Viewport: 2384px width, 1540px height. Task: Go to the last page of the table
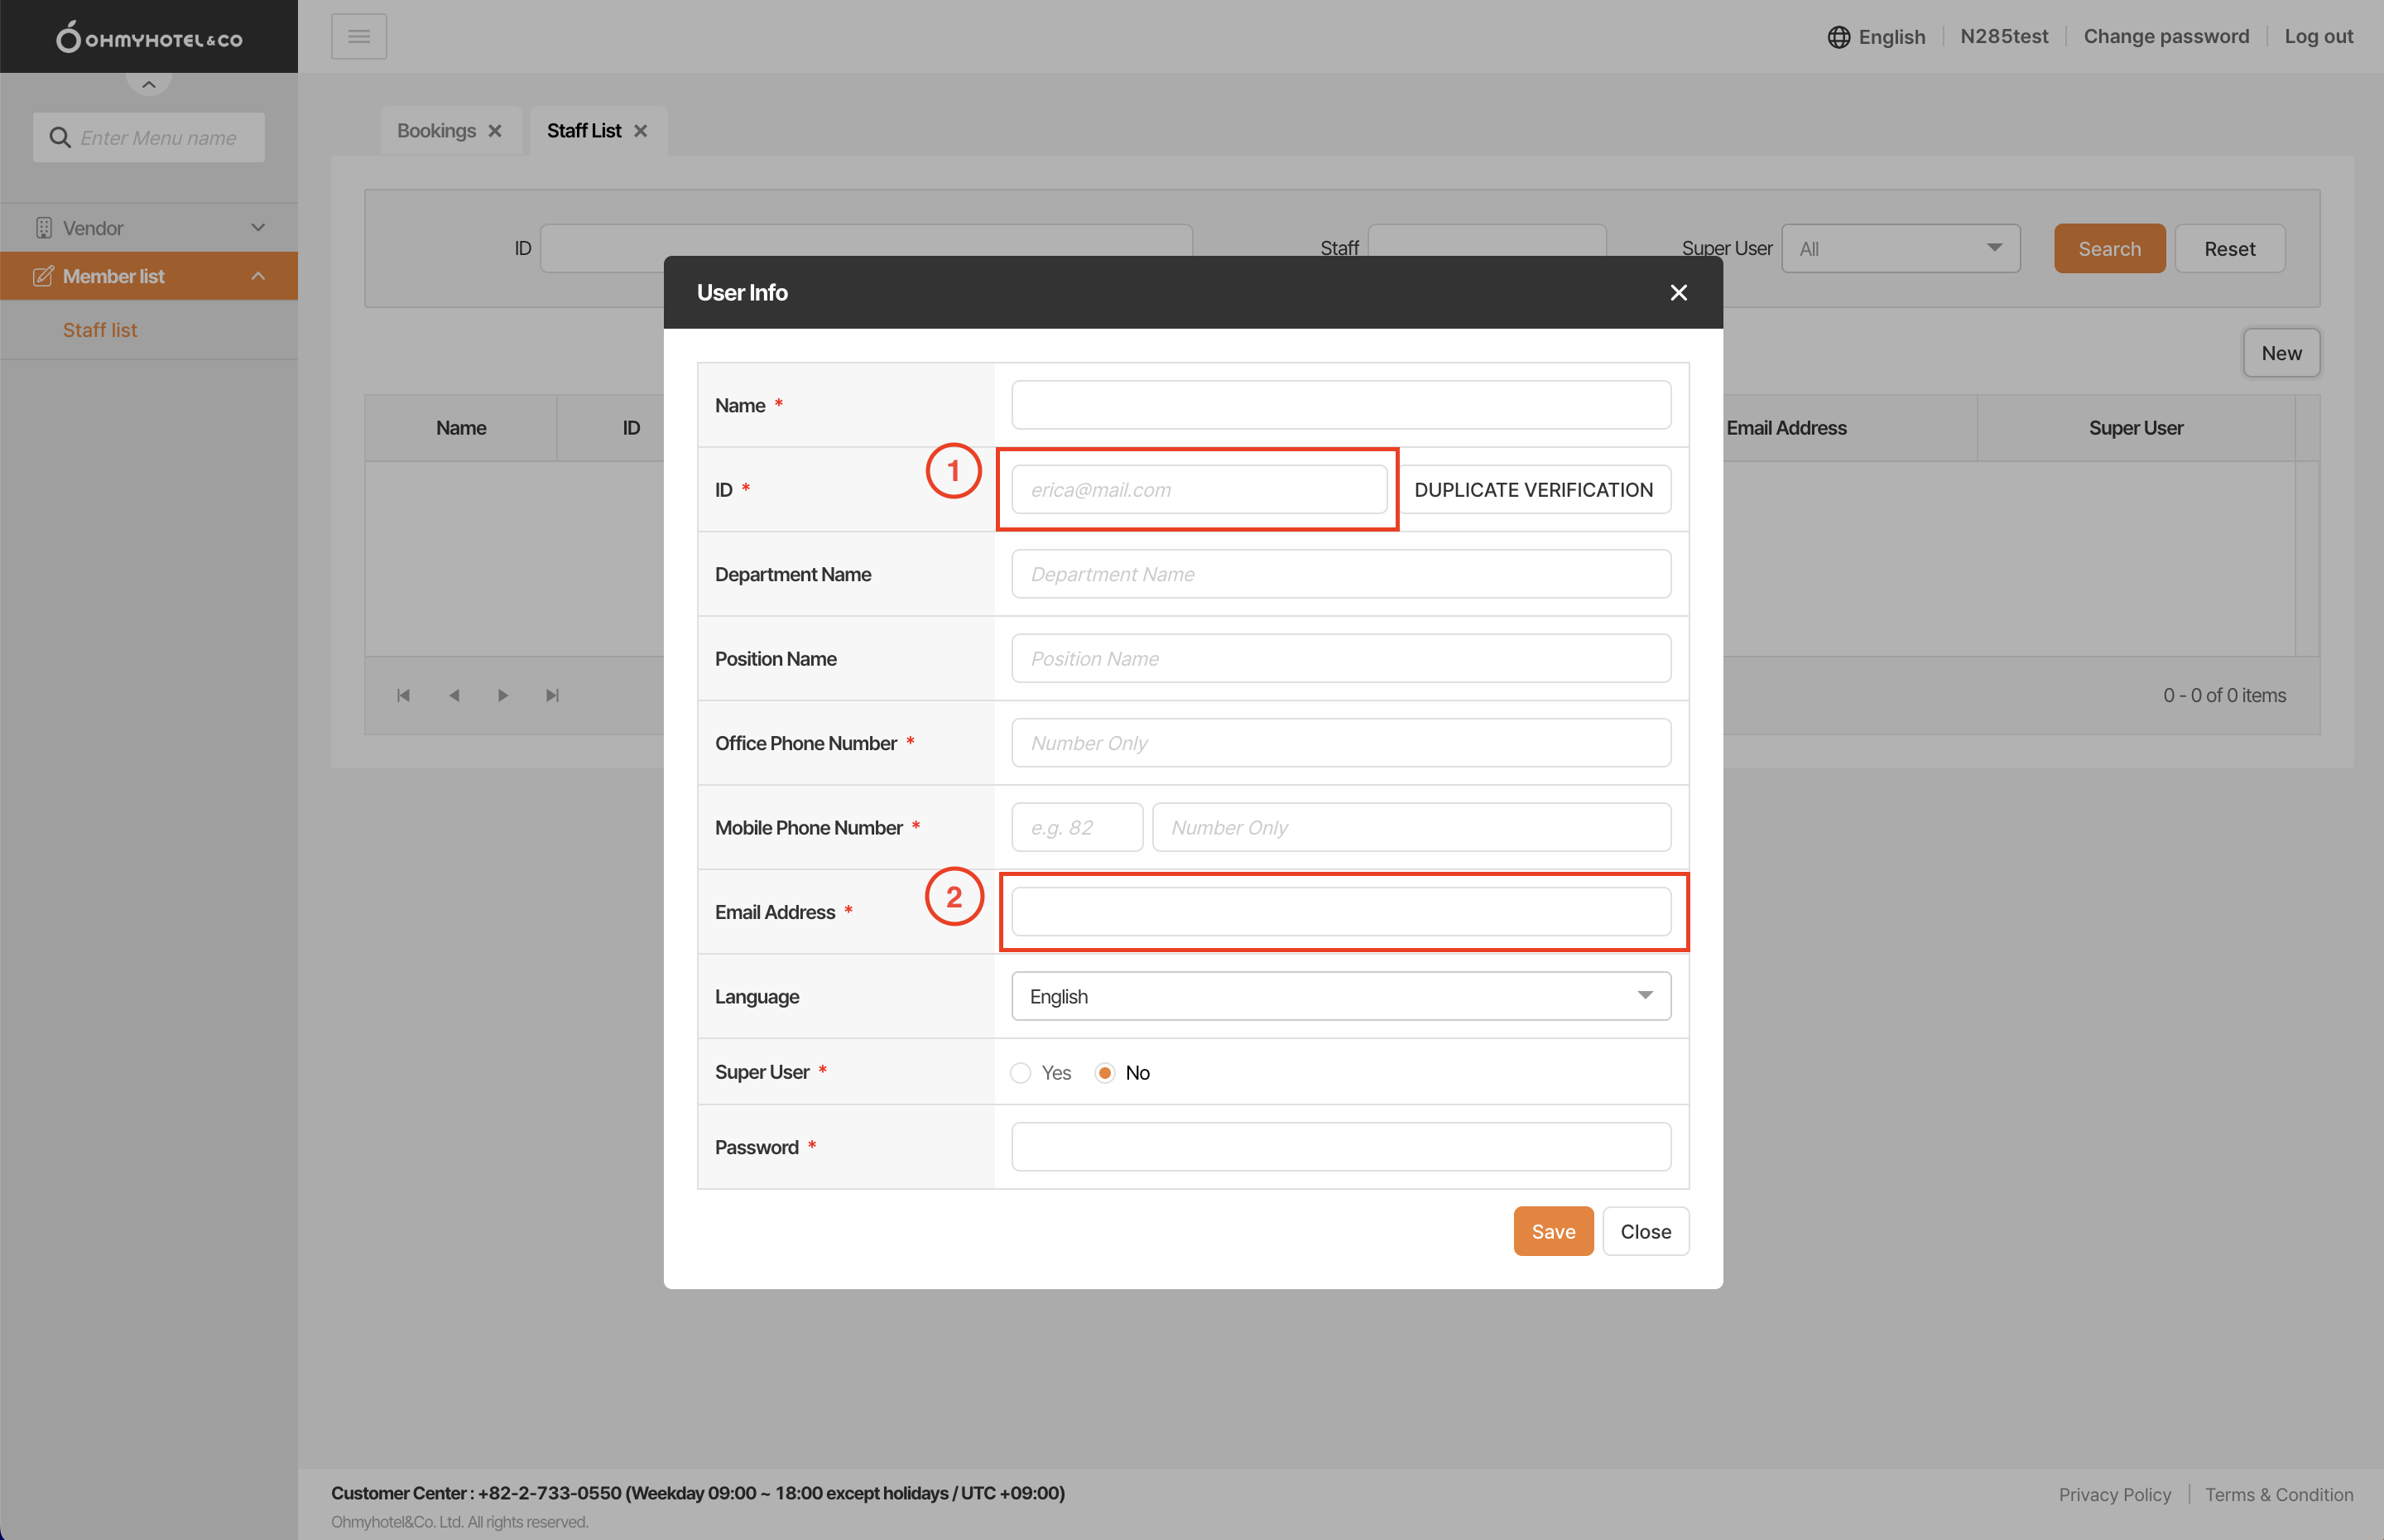click(x=552, y=695)
